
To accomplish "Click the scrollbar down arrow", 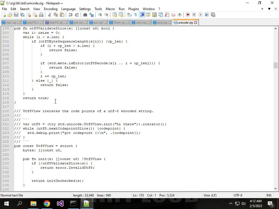I will [275, 189].
